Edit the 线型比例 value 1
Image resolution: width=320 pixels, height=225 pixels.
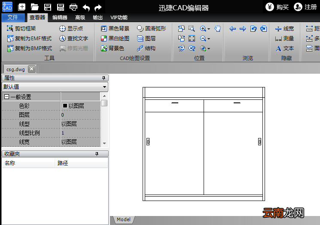(80, 133)
